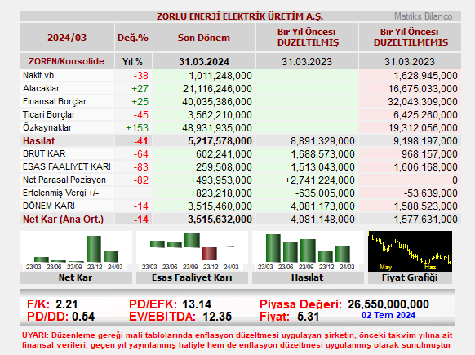Click the F/K ratio 2.21
The image size is (475, 355).
[x=67, y=304]
